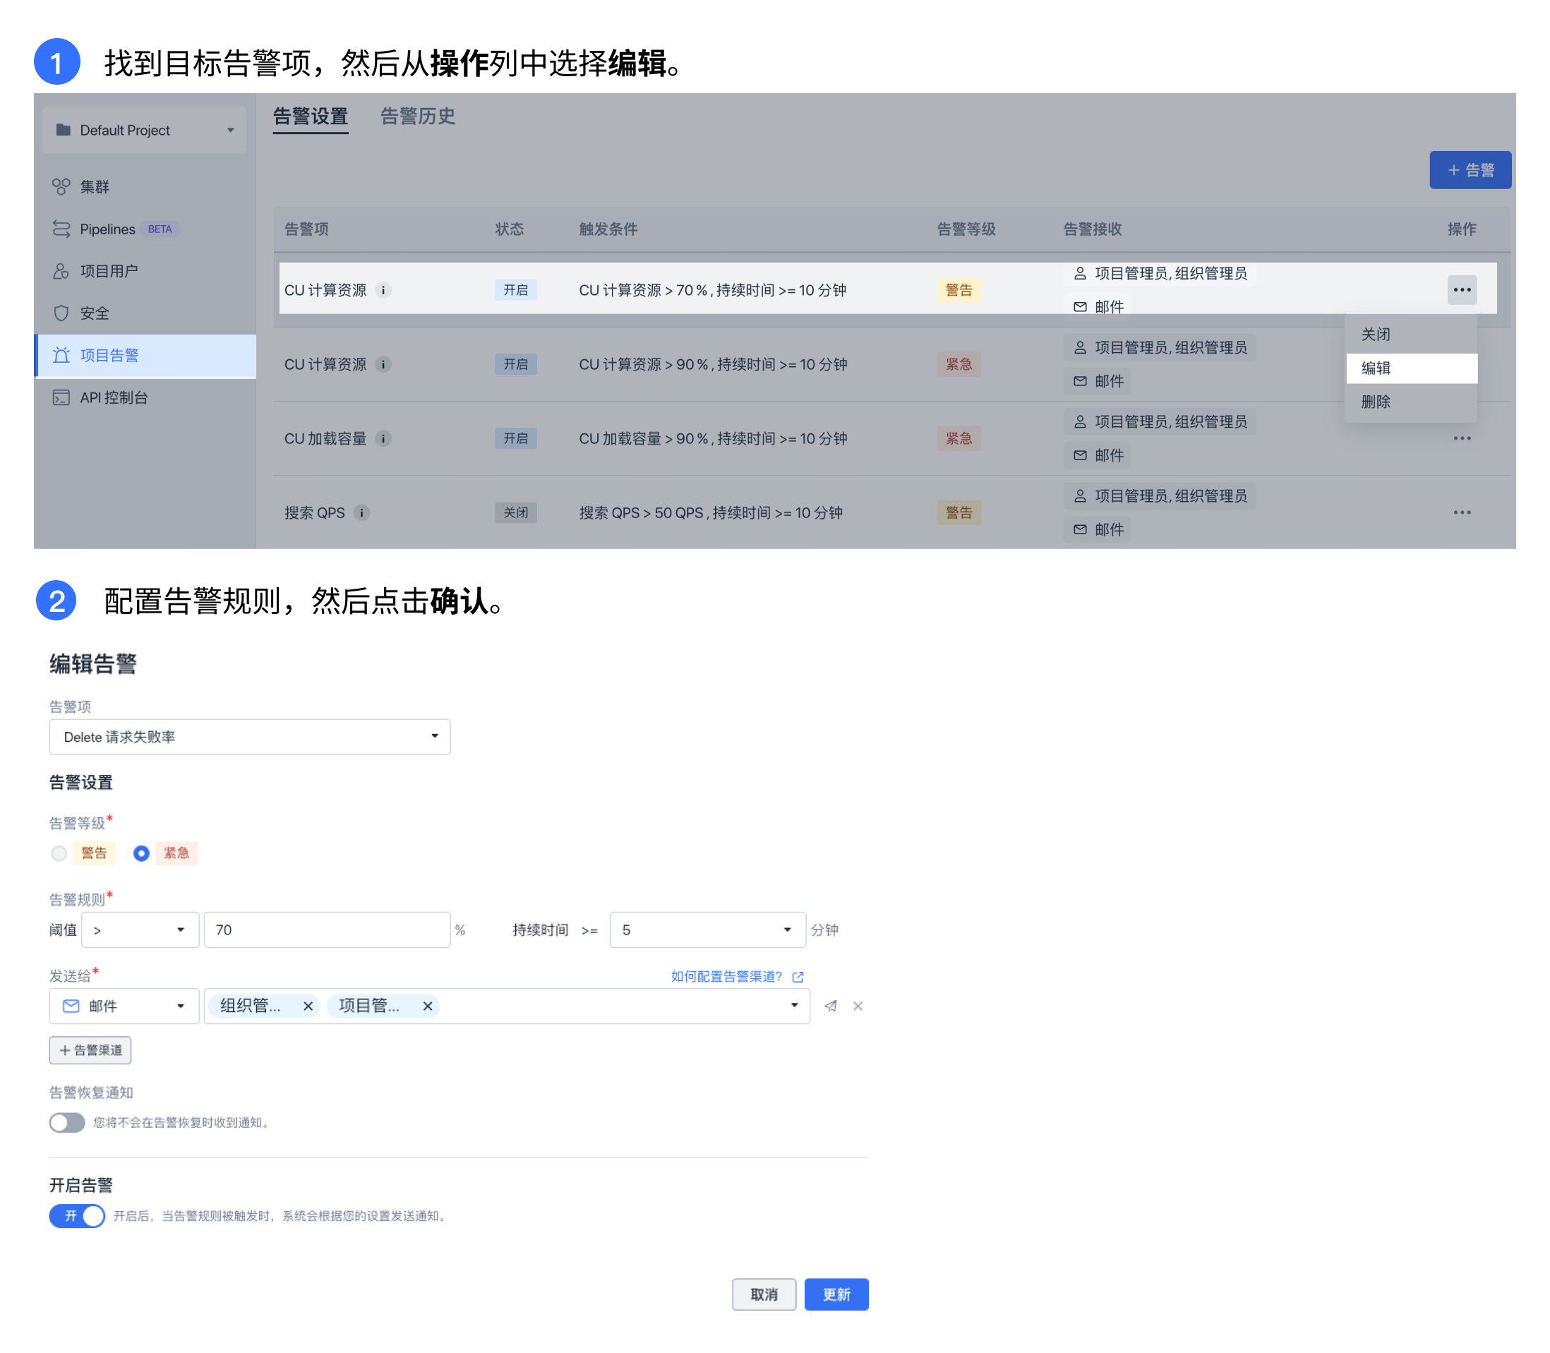Screen dimensions: 1550x1353
Task: Select the 警告 alert level radio
Action: pos(59,853)
